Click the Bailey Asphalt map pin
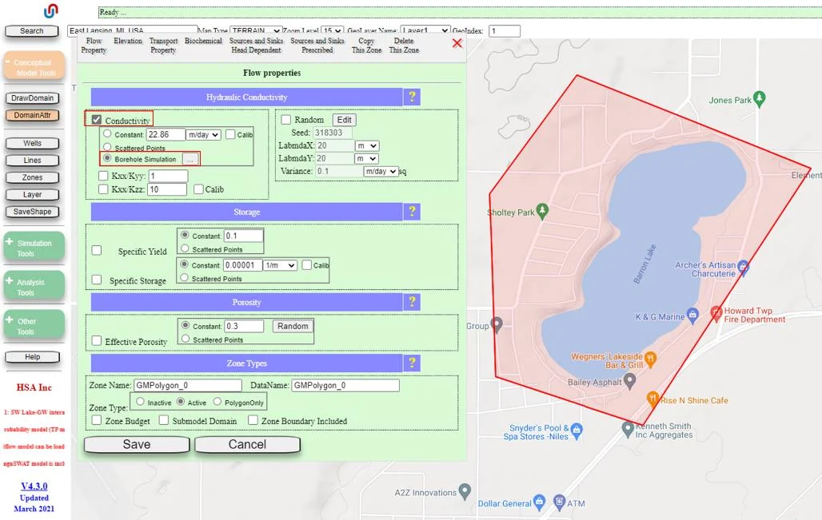The image size is (822, 520). point(629,381)
